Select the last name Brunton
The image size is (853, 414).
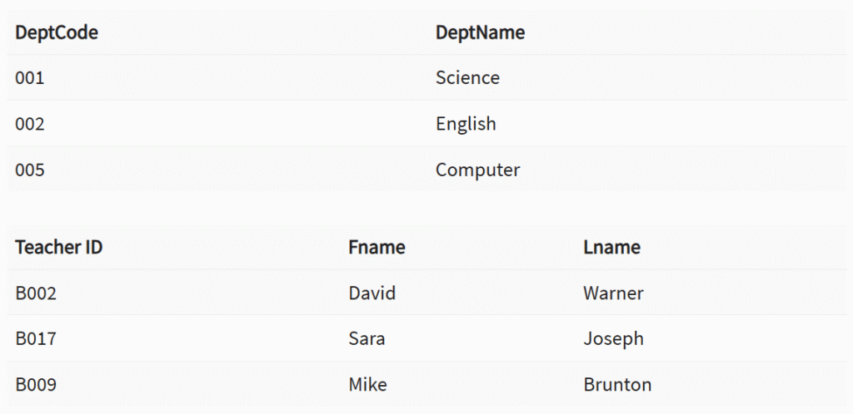coord(617,385)
